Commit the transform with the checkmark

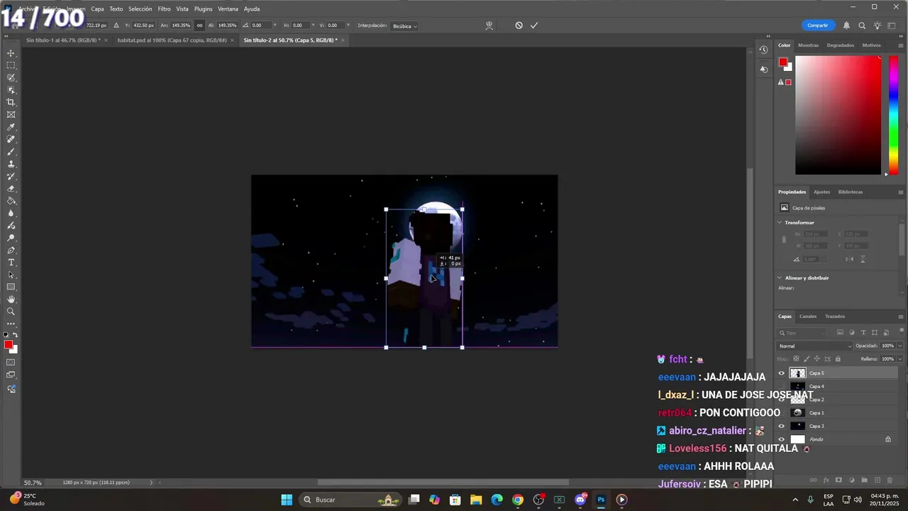[x=534, y=26]
